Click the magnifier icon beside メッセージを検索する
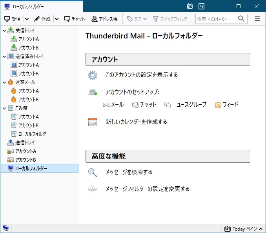 [x=93, y=172]
